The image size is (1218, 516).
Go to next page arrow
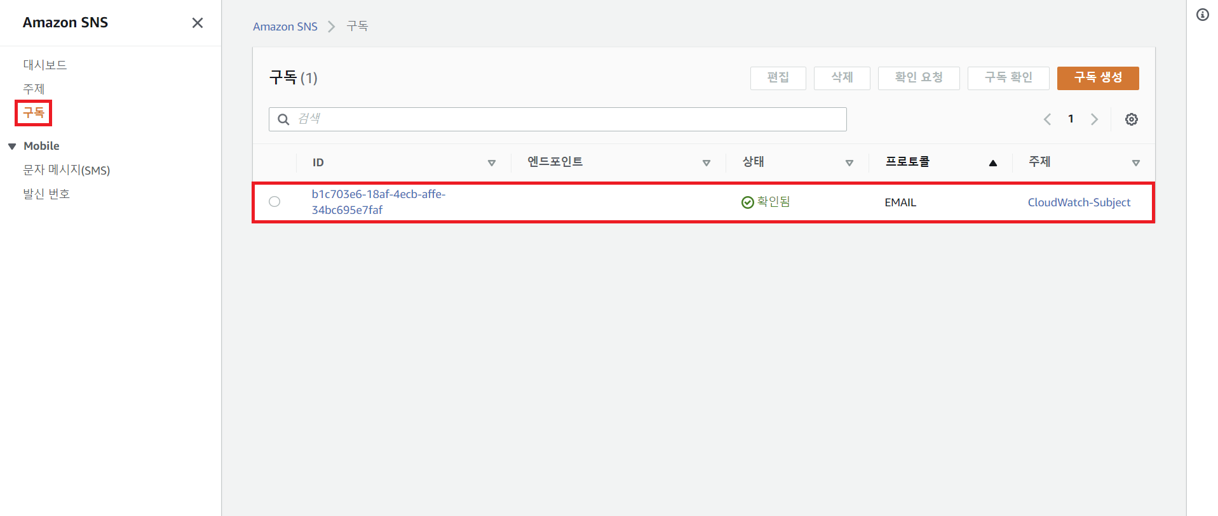(1094, 119)
